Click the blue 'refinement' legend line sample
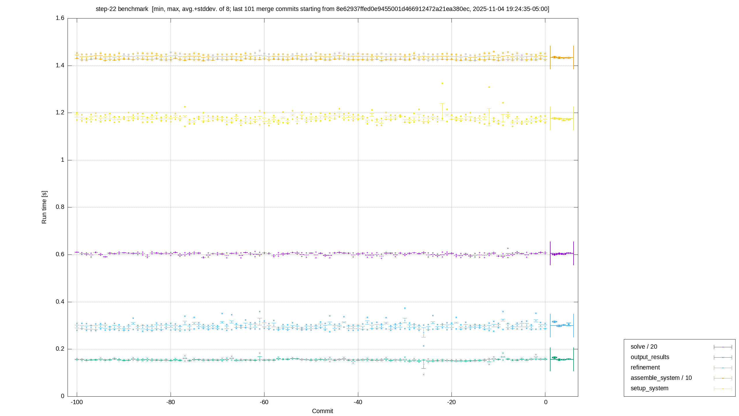 (723, 368)
